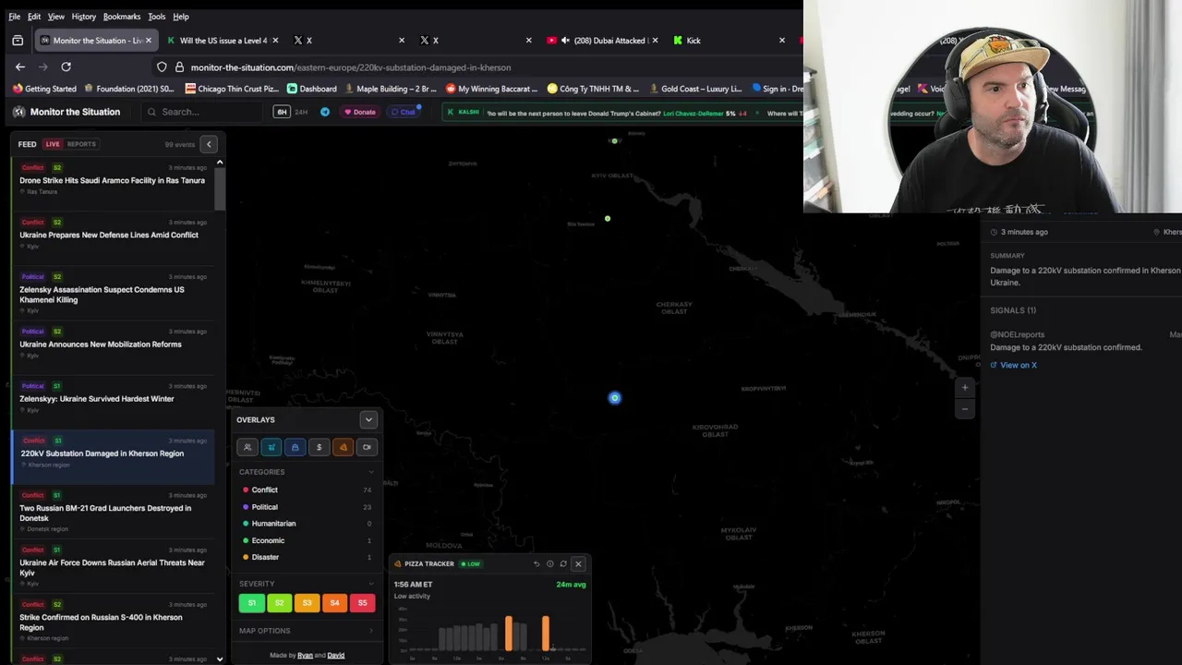Viewport: 1182px width, 665px height.
Task: Open Pizza Tracker info icon
Action: pos(549,563)
